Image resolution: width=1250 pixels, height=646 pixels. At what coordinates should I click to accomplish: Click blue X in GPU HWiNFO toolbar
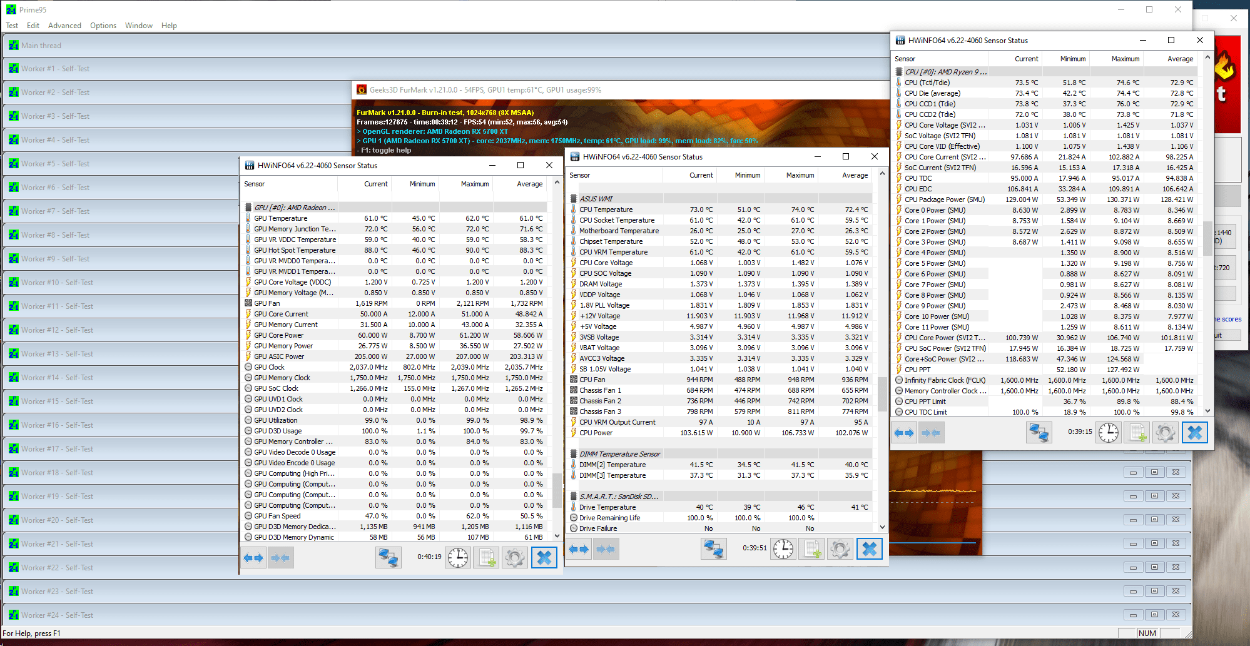tap(544, 557)
